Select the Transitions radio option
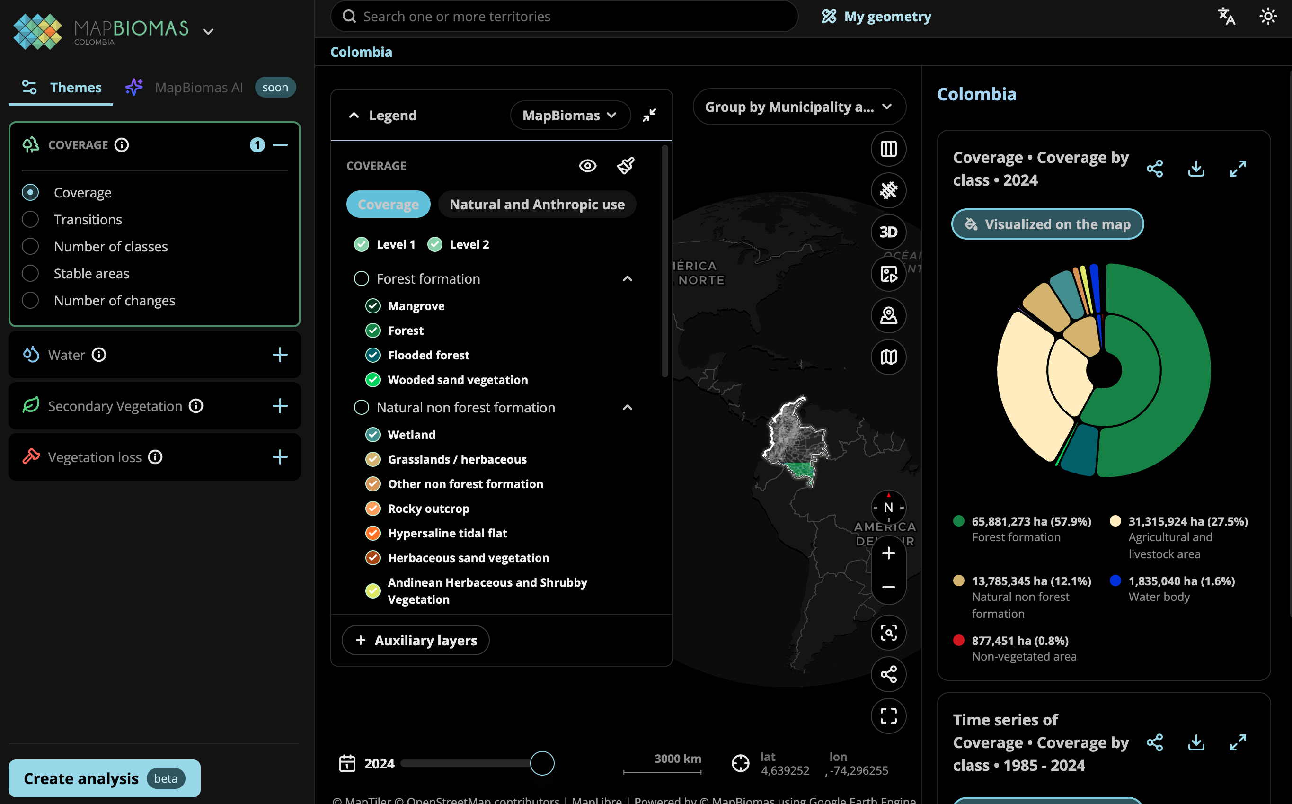 [30, 220]
